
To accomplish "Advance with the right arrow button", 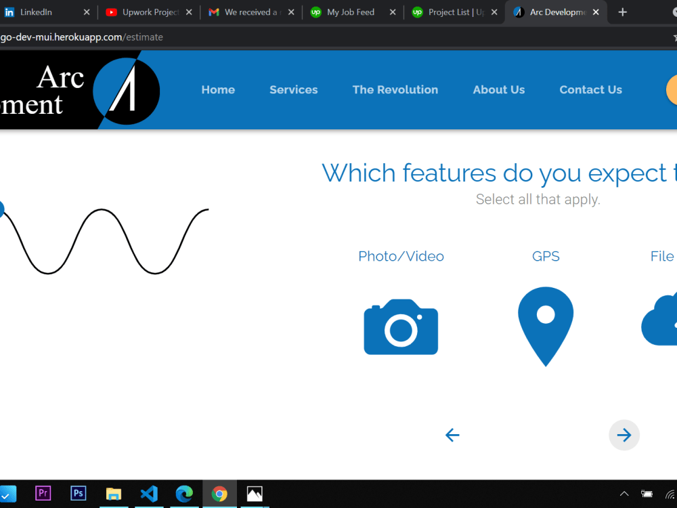I will [x=624, y=435].
